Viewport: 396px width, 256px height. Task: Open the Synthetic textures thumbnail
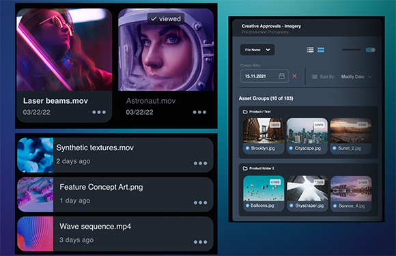point(36,155)
